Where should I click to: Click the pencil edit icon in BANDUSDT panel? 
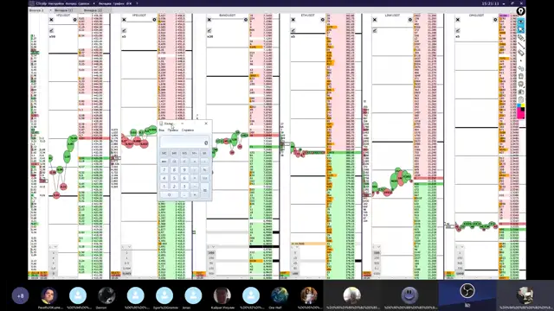[209, 31]
